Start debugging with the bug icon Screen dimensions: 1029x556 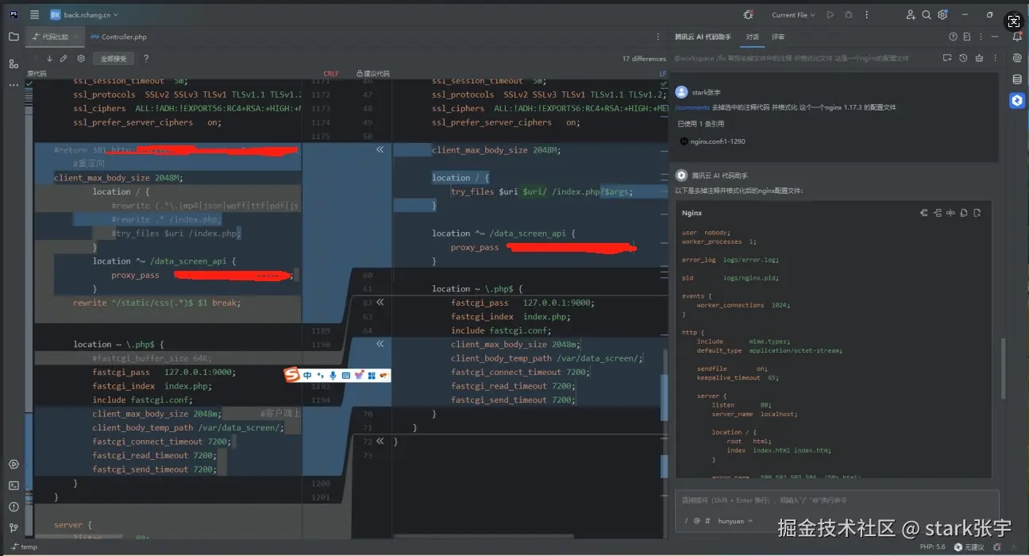click(849, 14)
